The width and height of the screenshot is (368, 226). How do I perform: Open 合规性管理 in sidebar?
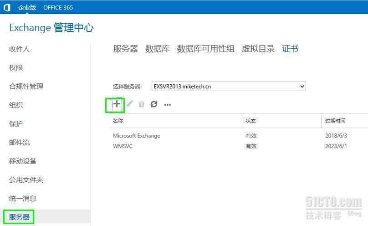(26, 87)
